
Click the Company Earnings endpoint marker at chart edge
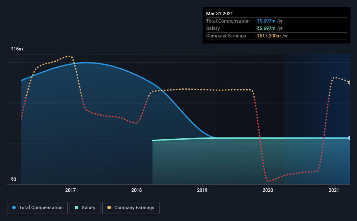coord(349,83)
